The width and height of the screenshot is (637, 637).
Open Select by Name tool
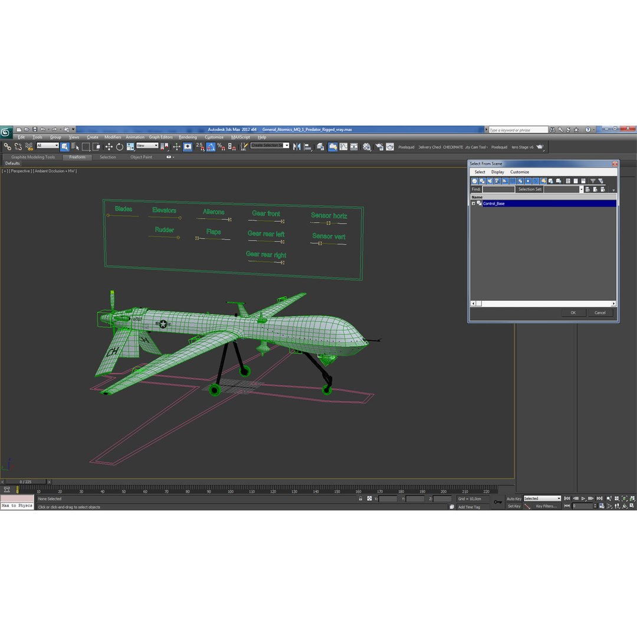[75, 147]
